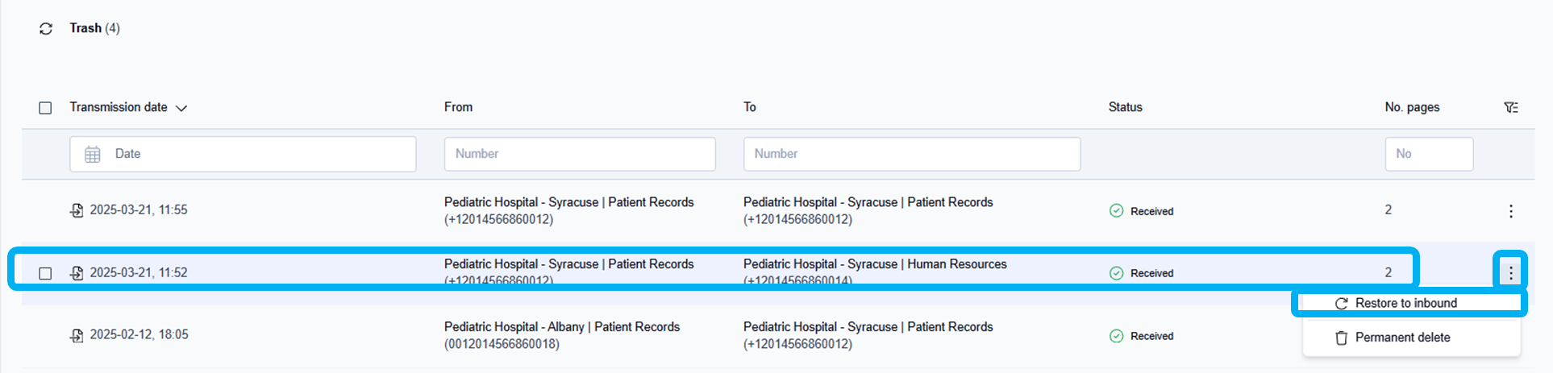Click the Received status on 11:55 row
1553x373 pixels.
tap(1151, 211)
